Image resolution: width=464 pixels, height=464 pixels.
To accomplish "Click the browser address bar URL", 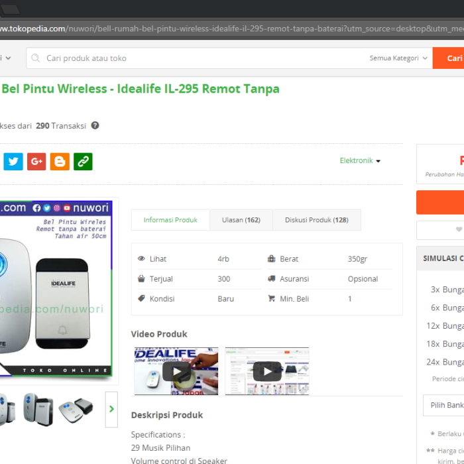I will pos(232,29).
